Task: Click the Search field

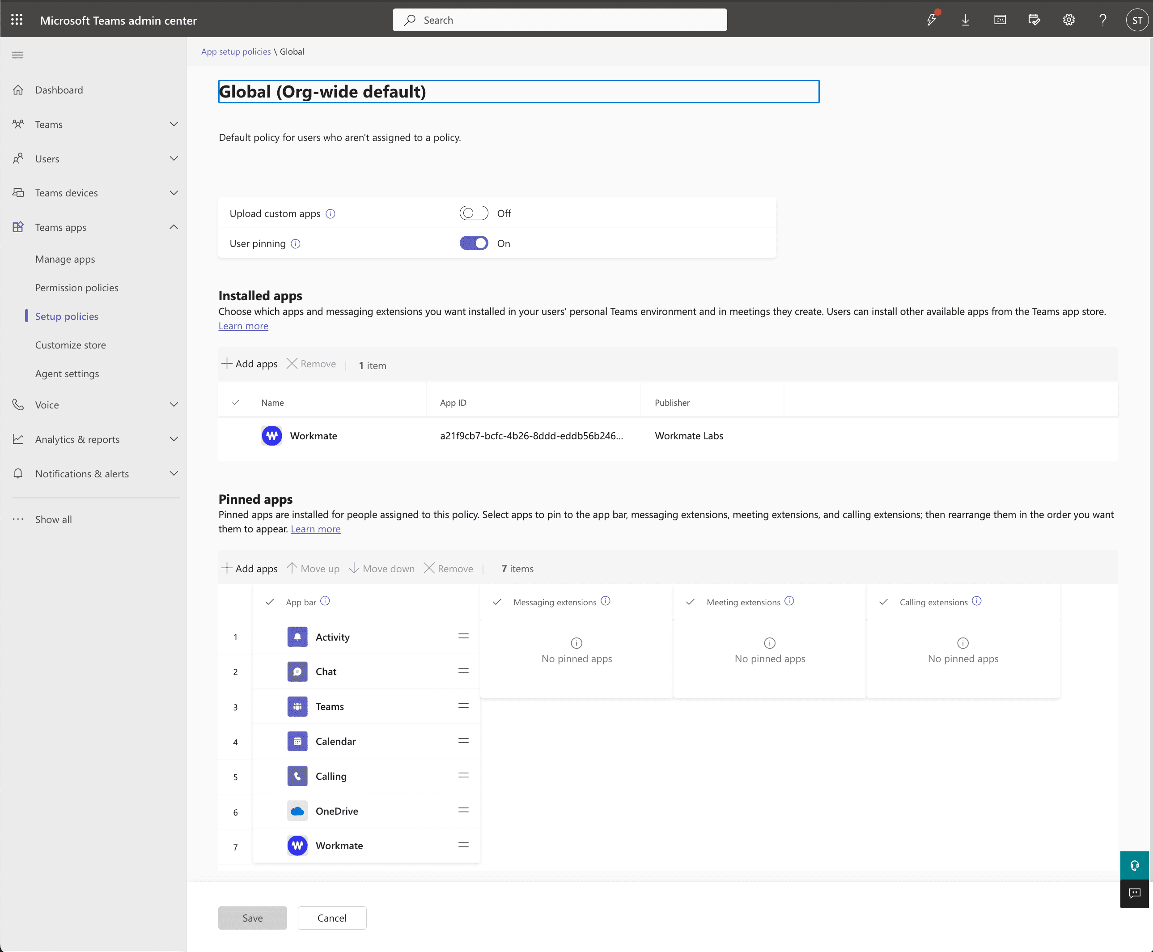Action: point(559,20)
